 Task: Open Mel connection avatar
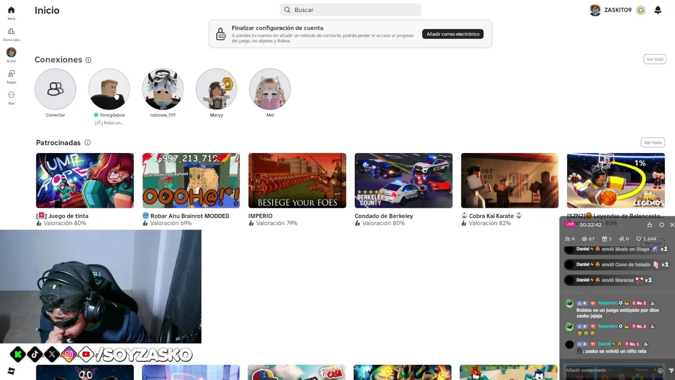point(270,89)
